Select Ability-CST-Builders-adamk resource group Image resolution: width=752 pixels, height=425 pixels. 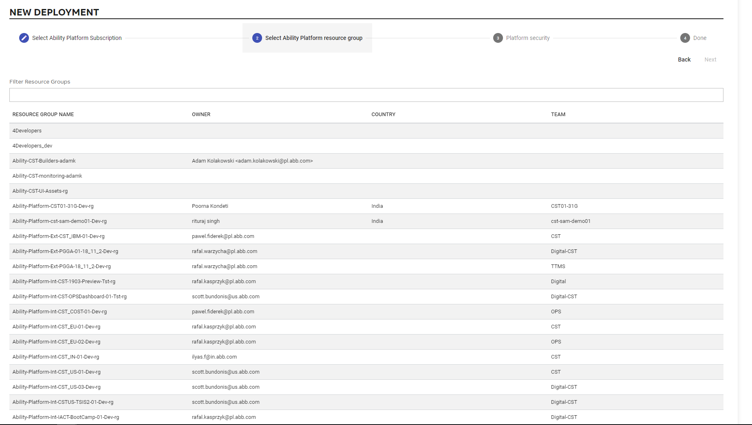coord(366,161)
